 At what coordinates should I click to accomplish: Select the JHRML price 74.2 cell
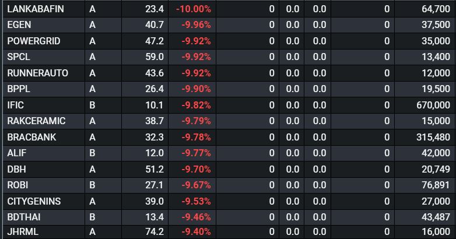point(154,232)
